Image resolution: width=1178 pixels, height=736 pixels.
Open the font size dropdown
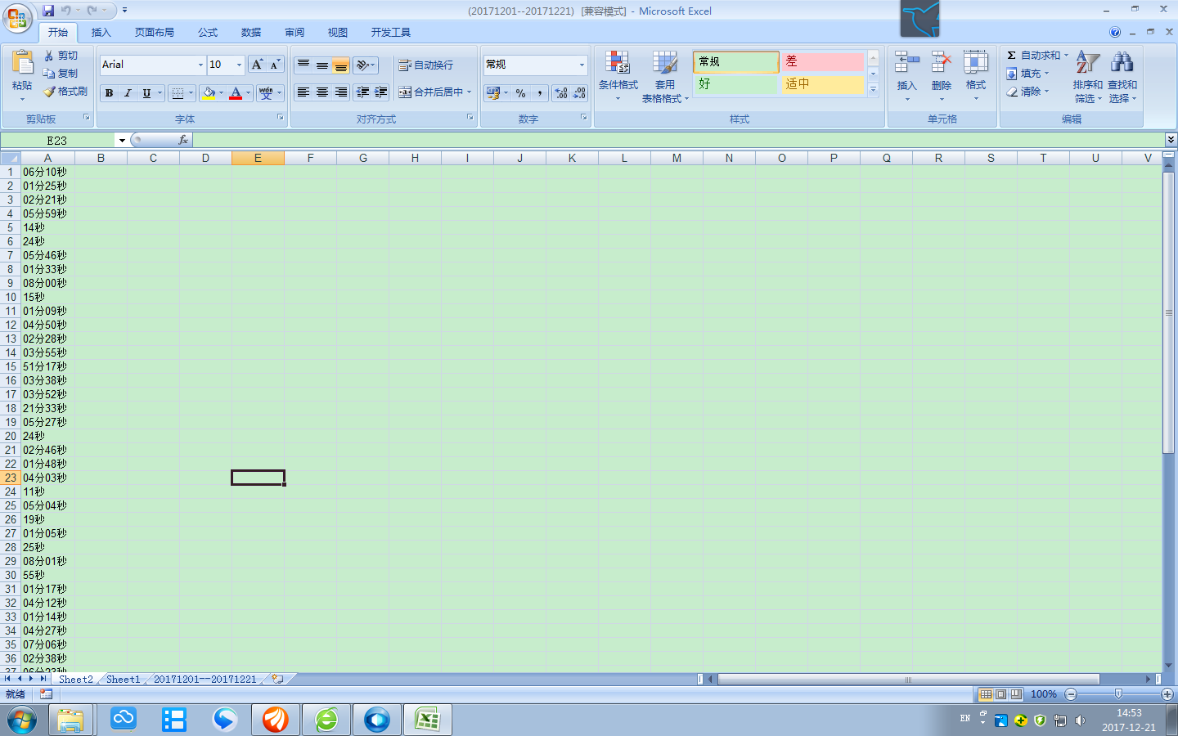[x=239, y=65]
